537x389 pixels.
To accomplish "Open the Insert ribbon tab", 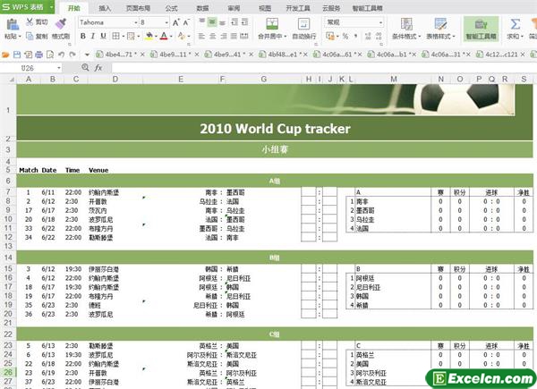I will [x=105, y=8].
